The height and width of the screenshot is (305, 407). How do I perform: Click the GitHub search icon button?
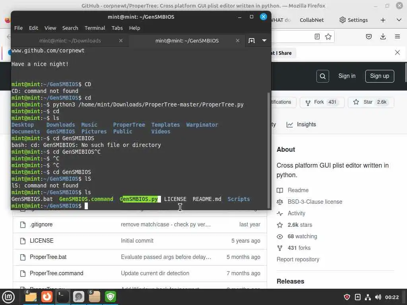pyautogui.click(x=323, y=76)
